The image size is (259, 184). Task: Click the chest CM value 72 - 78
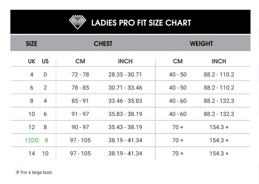coord(80,75)
